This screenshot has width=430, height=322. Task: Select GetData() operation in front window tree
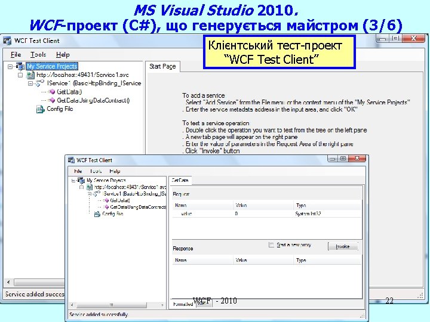(x=120, y=200)
